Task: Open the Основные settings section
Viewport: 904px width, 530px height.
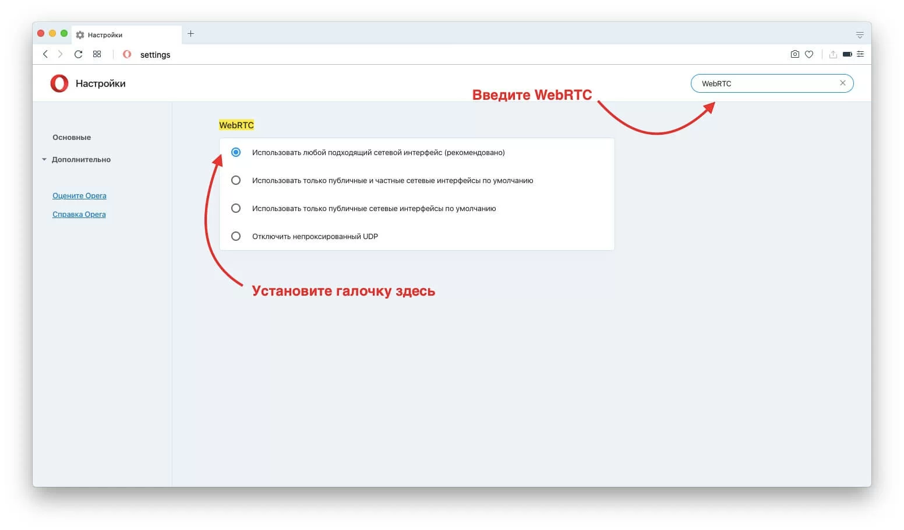Action: tap(72, 138)
